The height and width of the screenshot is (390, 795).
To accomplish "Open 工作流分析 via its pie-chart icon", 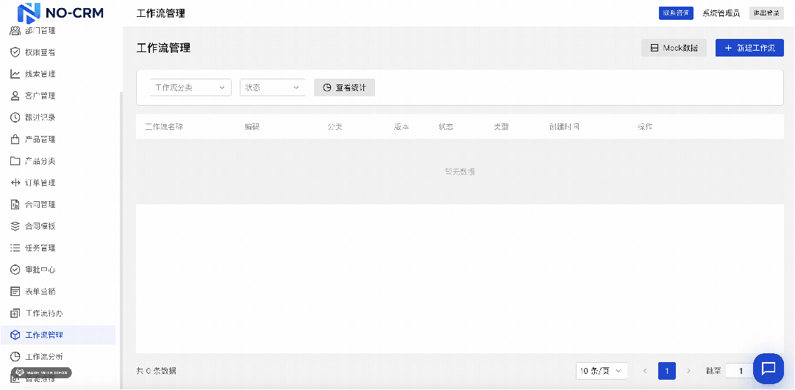I will pyautogui.click(x=15, y=356).
